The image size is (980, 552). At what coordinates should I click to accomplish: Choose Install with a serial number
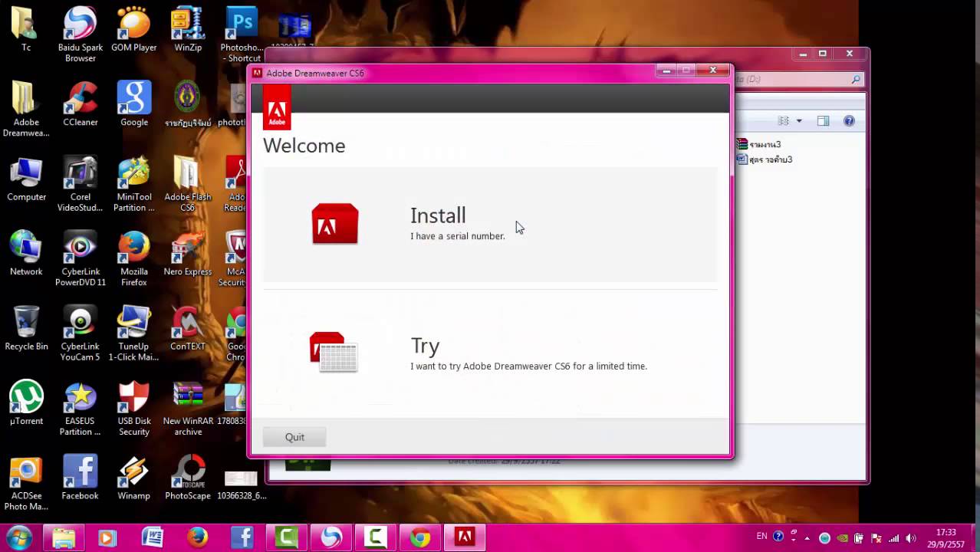[490, 224]
